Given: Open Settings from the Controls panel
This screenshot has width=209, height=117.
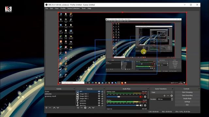Looking at the screenshot, I should (187, 102).
